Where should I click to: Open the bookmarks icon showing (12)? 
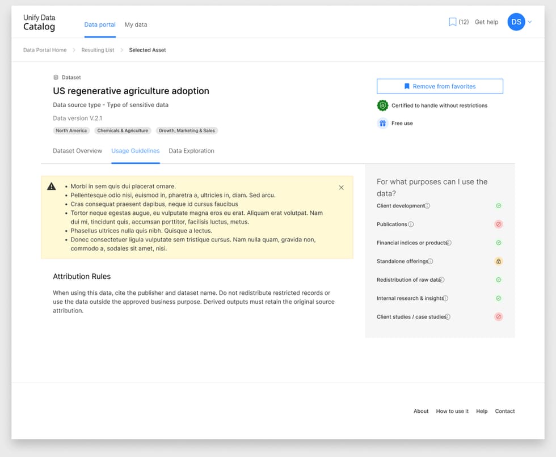pos(452,22)
